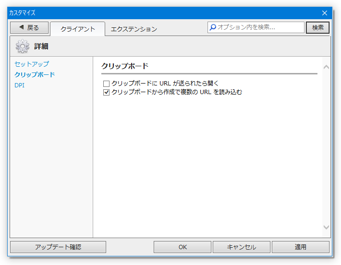Switch to the クライアント tab

click(78, 29)
